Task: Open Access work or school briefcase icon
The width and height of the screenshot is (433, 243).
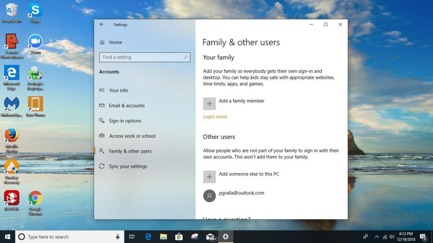Action: click(x=102, y=136)
